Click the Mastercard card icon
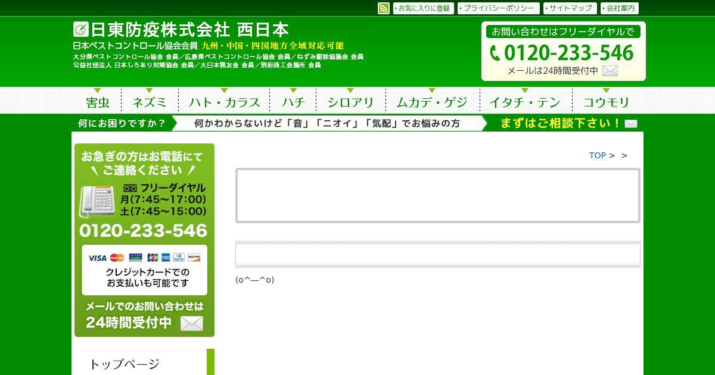This screenshot has width=715, height=375. click(117, 258)
